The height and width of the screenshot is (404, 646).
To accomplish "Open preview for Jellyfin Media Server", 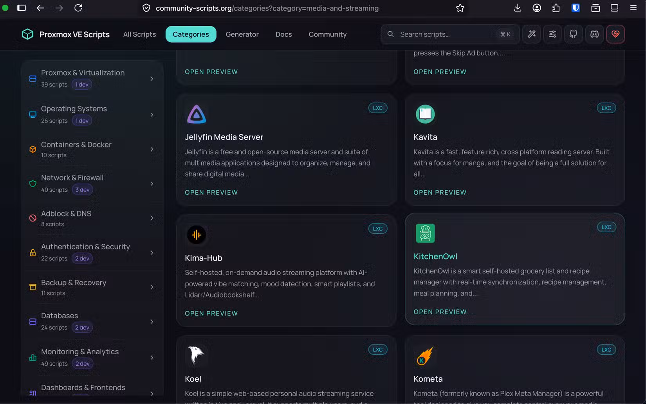I will click(x=211, y=192).
